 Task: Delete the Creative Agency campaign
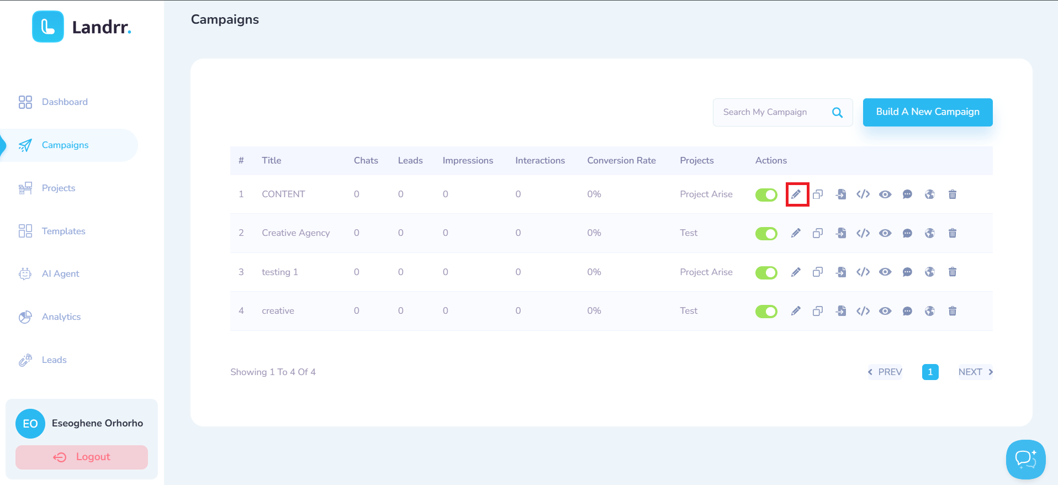[953, 233]
